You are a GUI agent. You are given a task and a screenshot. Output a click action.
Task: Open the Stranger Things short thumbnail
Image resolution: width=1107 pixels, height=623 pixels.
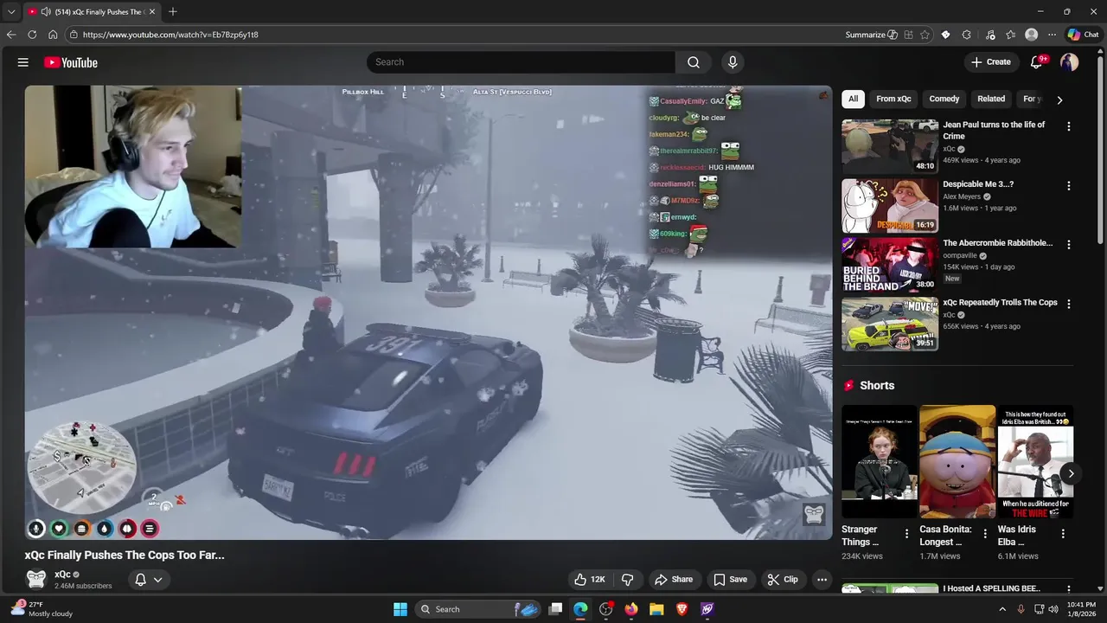click(x=880, y=461)
